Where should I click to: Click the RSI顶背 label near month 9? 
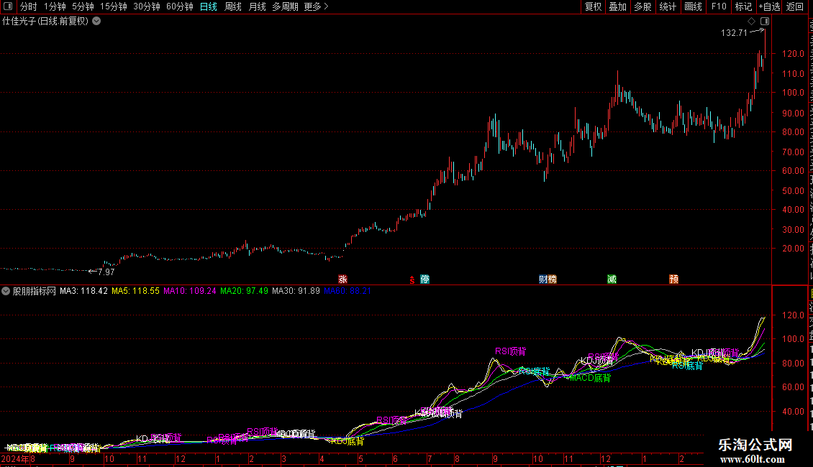[x=510, y=351]
